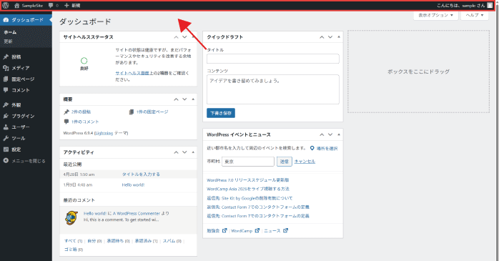The width and height of the screenshot is (499, 261).
Task: Filter comments by スパム
Action: coord(169,241)
